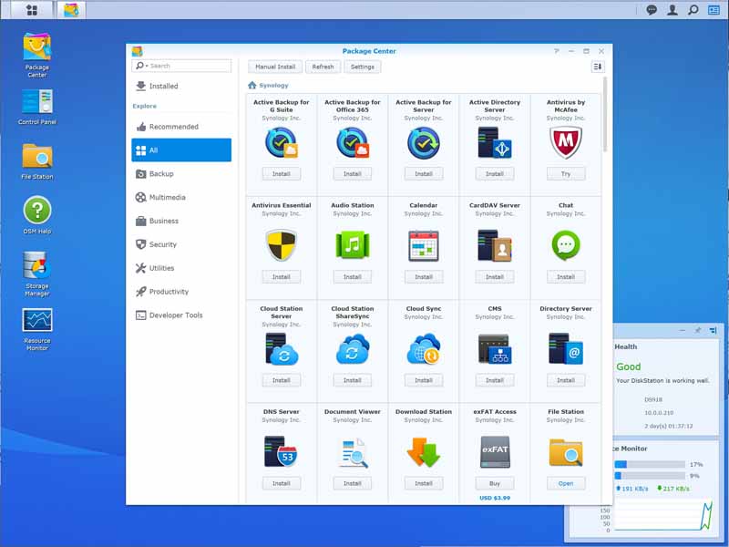This screenshot has width=729, height=547.
Task: Click the Cloud Sync package icon
Action: 424,349
